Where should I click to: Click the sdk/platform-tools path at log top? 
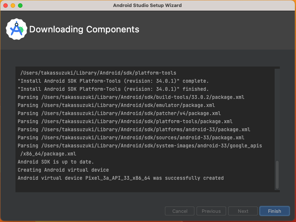point(98,73)
